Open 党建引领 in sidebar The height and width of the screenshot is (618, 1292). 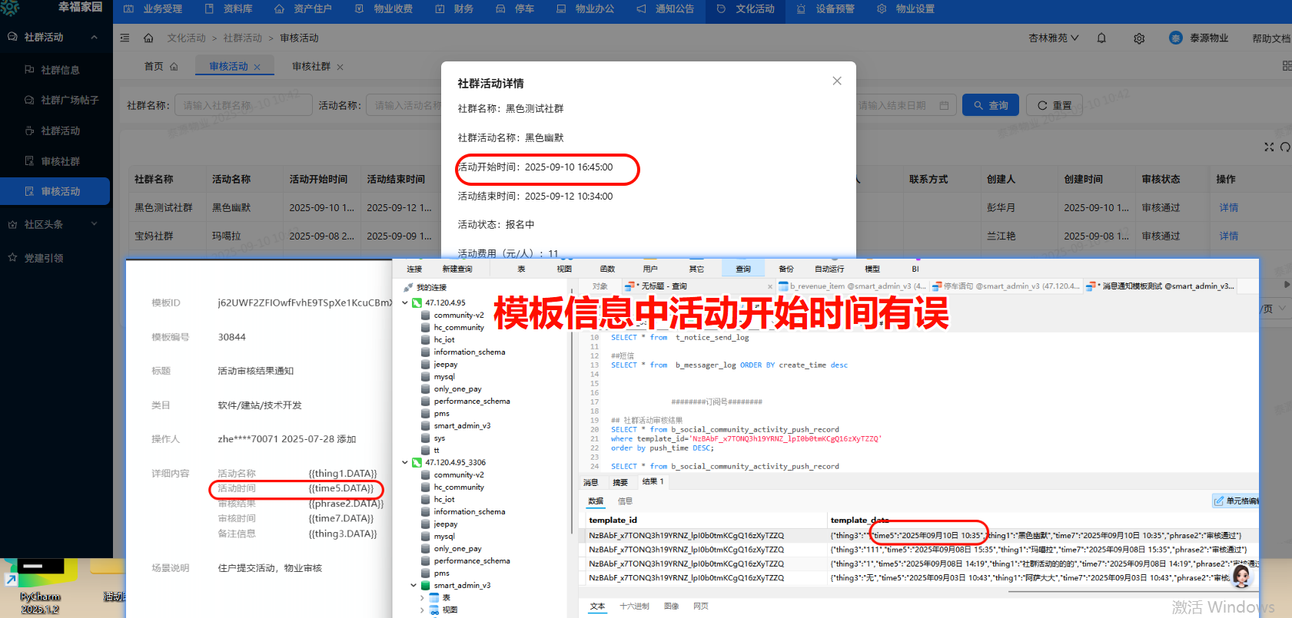(x=44, y=258)
